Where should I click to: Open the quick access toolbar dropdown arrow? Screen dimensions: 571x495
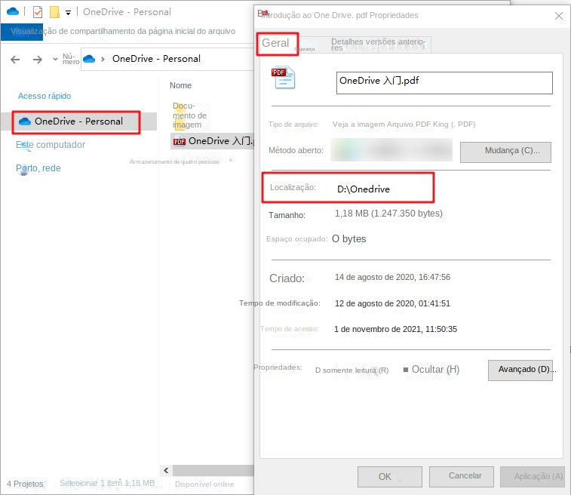click(68, 13)
